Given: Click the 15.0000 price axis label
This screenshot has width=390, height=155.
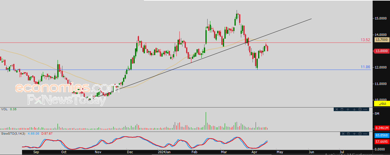Looking at the screenshot, I should (x=381, y=18).
